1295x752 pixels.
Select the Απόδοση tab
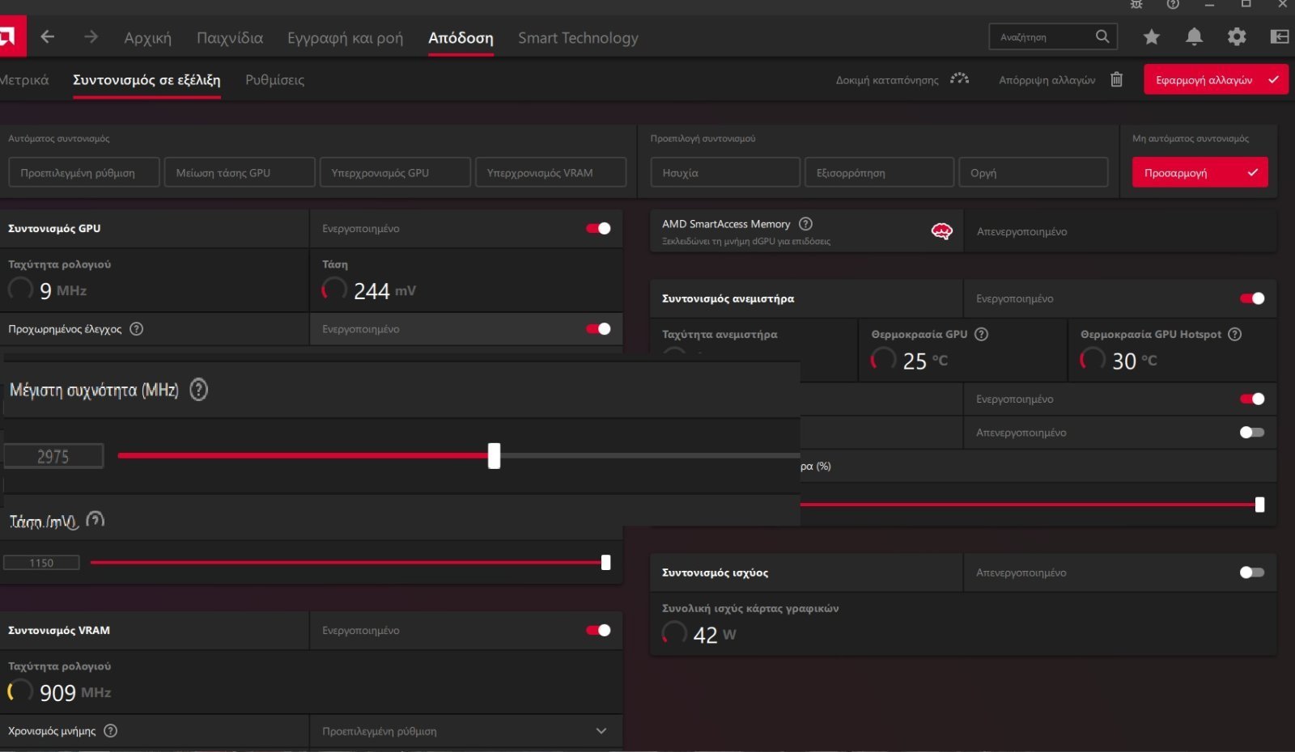tap(461, 37)
